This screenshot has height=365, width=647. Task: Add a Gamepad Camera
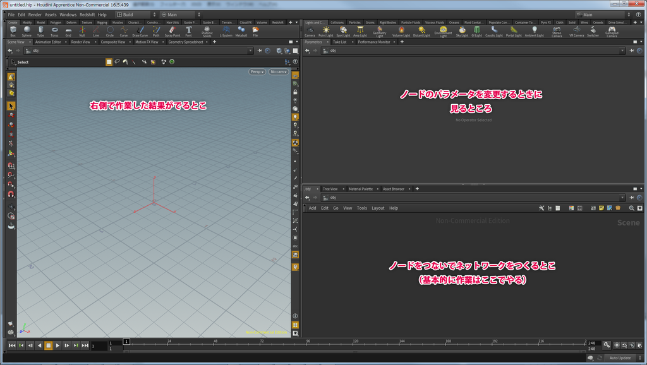(x=612, y=32)
